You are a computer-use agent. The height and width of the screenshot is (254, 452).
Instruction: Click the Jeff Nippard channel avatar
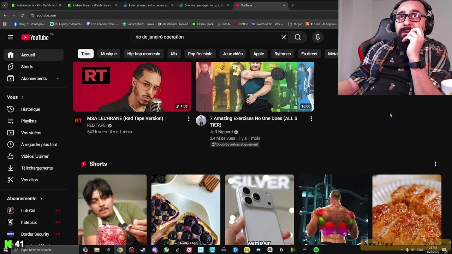tap(201, 121)
